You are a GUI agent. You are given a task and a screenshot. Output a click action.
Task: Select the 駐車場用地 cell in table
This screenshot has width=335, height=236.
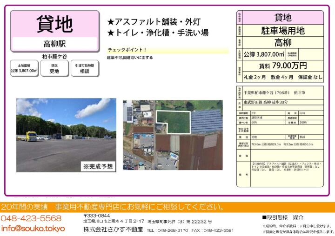tap(282, 31)
